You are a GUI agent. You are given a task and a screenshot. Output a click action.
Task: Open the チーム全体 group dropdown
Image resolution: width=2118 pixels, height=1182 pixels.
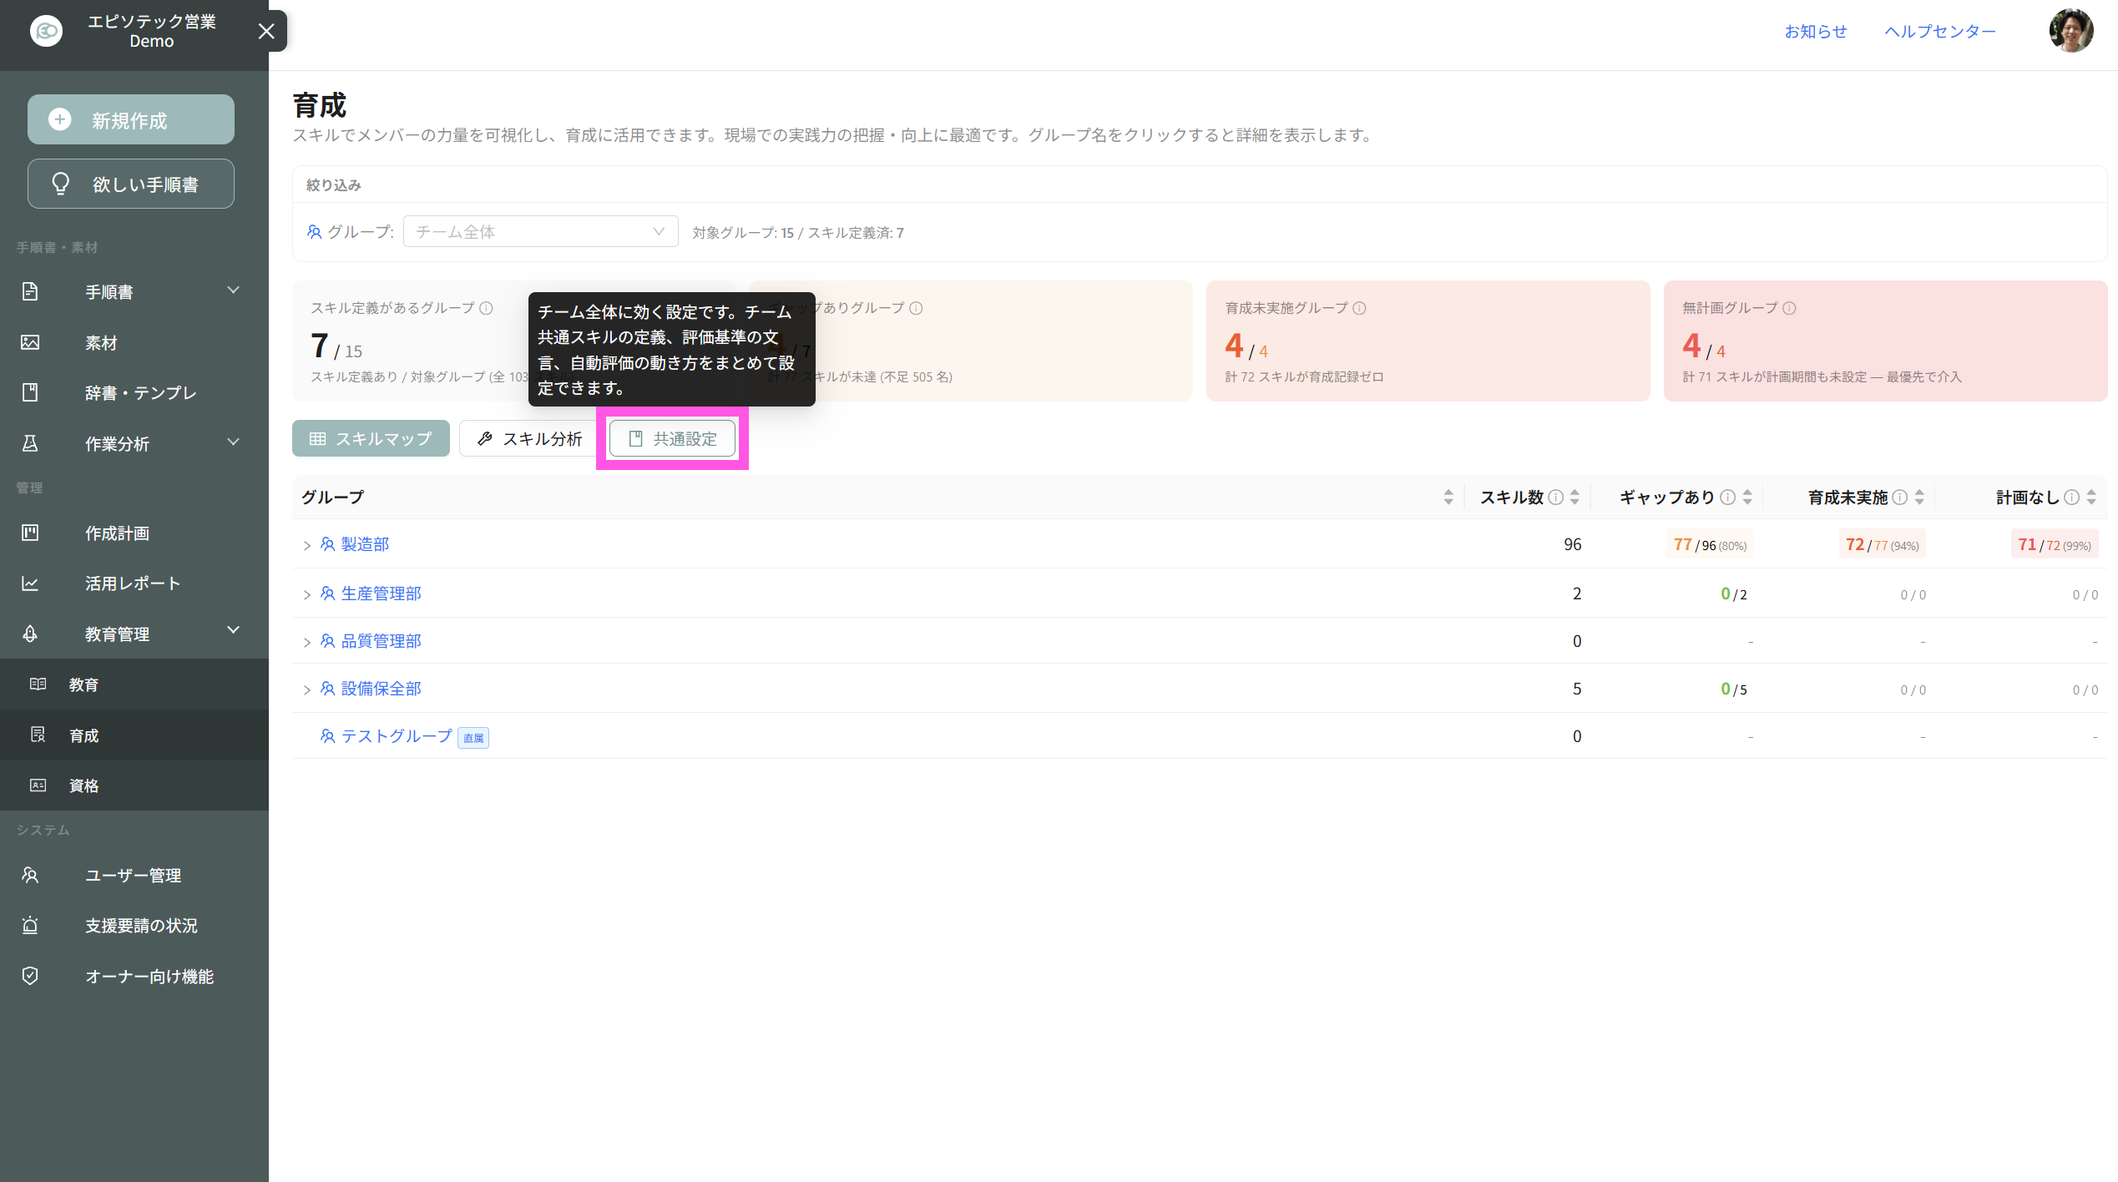(541, 231)
